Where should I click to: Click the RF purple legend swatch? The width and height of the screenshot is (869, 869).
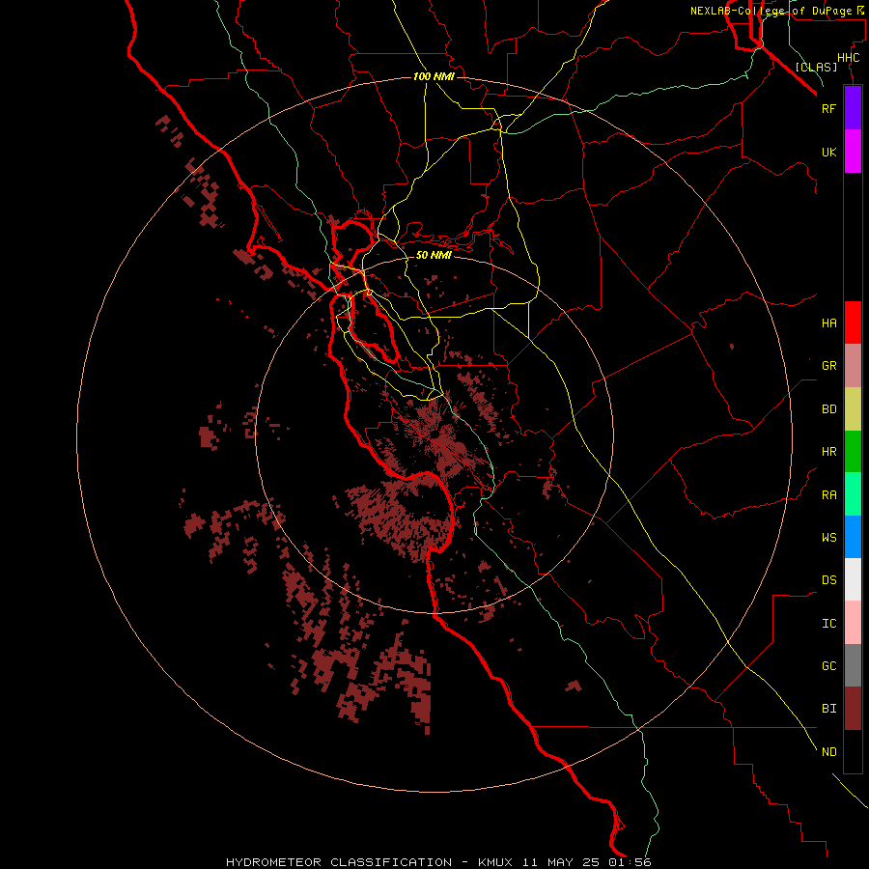coord(853,108)
